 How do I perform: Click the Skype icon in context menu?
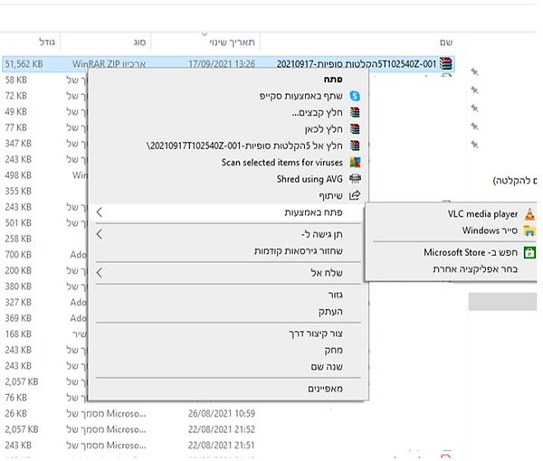click(355, 96)
